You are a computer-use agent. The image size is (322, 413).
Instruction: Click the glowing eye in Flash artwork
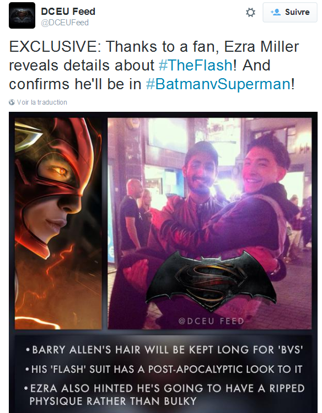click(61, 171)
